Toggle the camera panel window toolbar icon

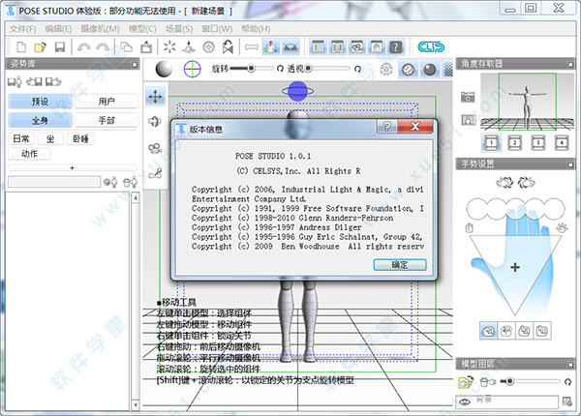click(356, 47)
